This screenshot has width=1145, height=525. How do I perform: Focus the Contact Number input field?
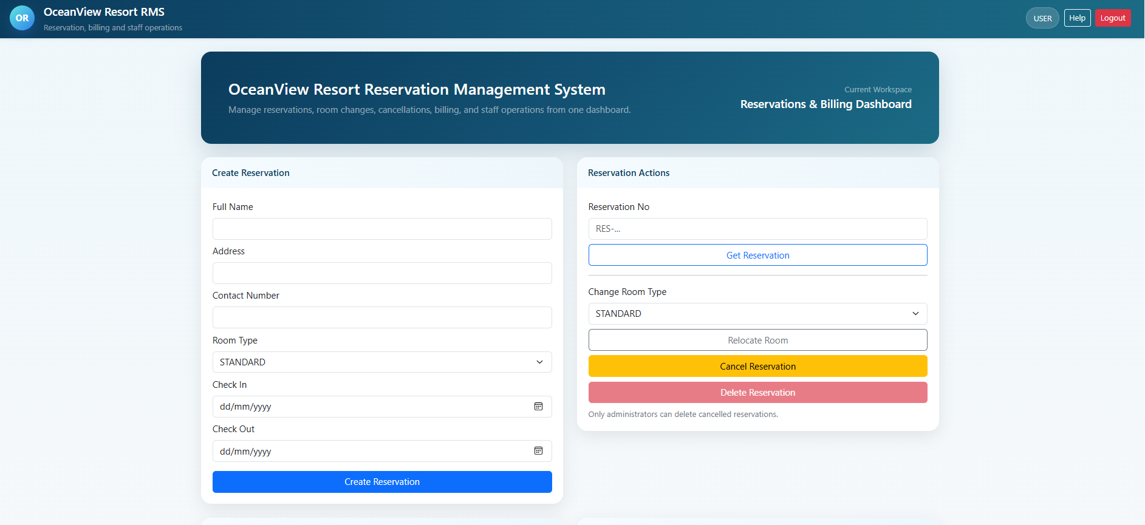[382, 317]
